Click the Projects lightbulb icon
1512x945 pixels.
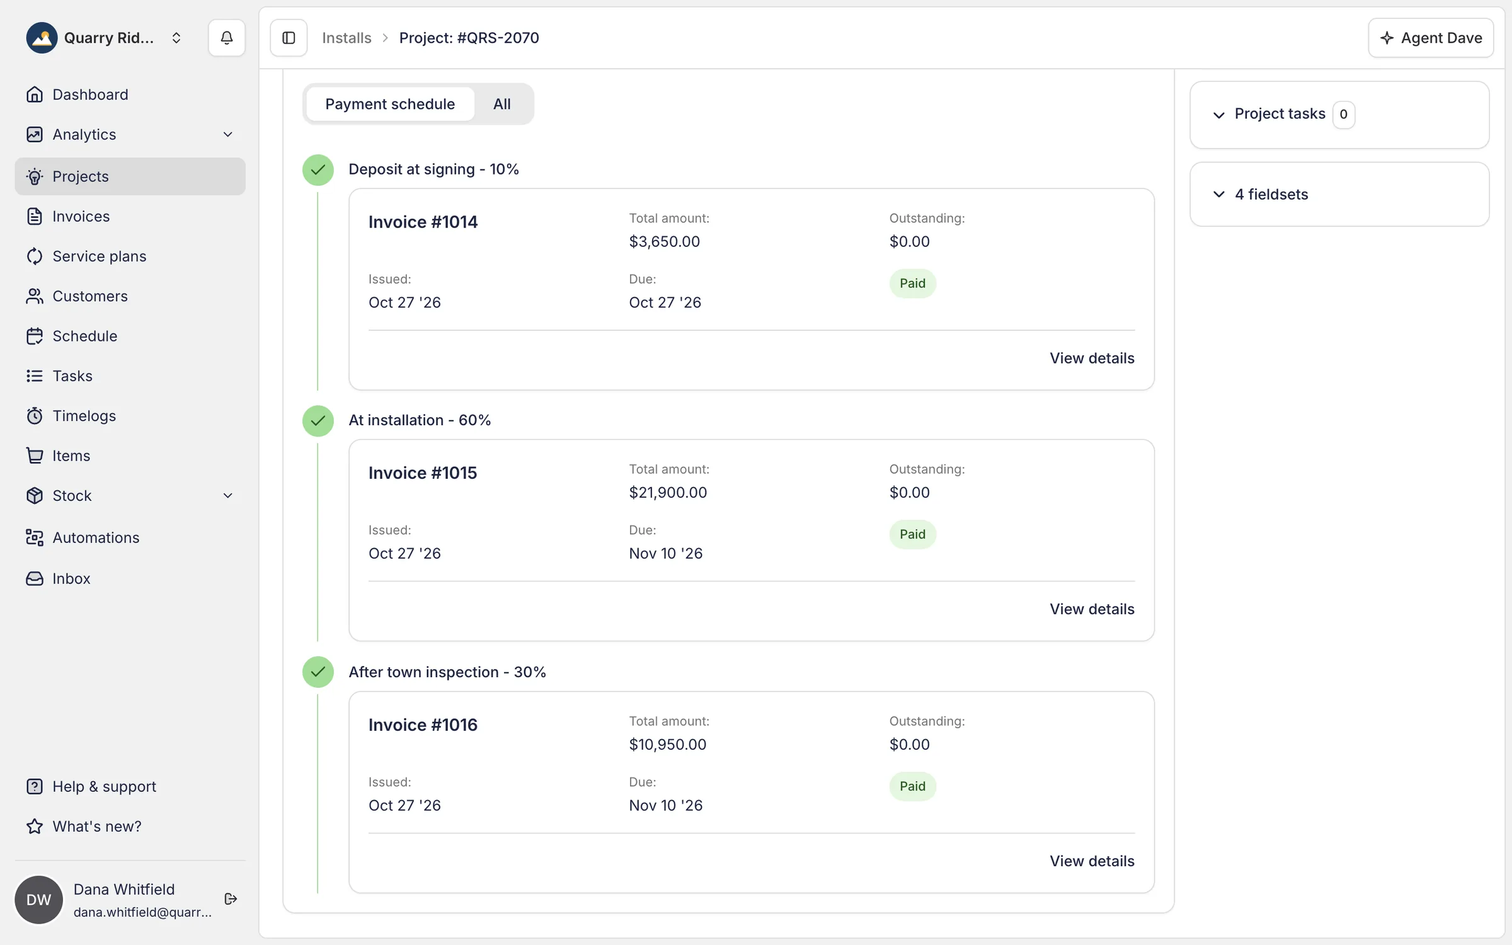coord(35,176)
